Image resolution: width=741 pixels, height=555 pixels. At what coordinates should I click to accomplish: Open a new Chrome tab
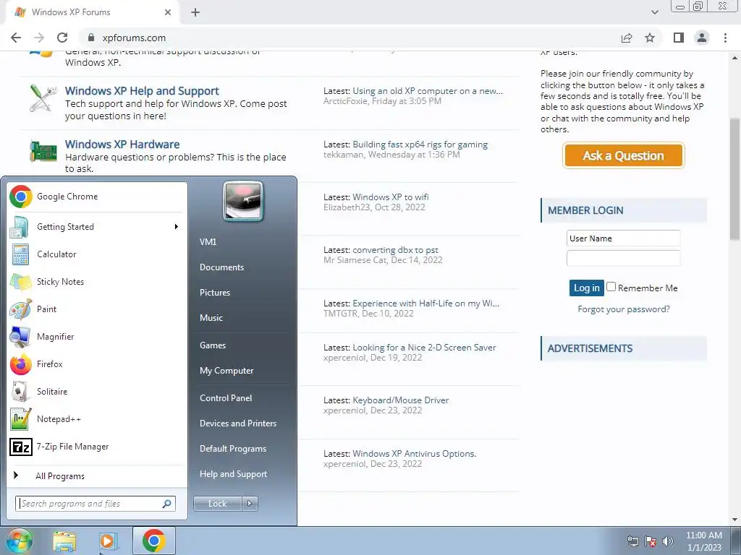[195, 12]
